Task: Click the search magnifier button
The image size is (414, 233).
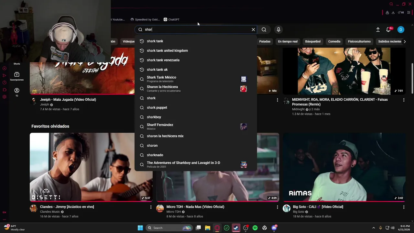Action: 264,29
